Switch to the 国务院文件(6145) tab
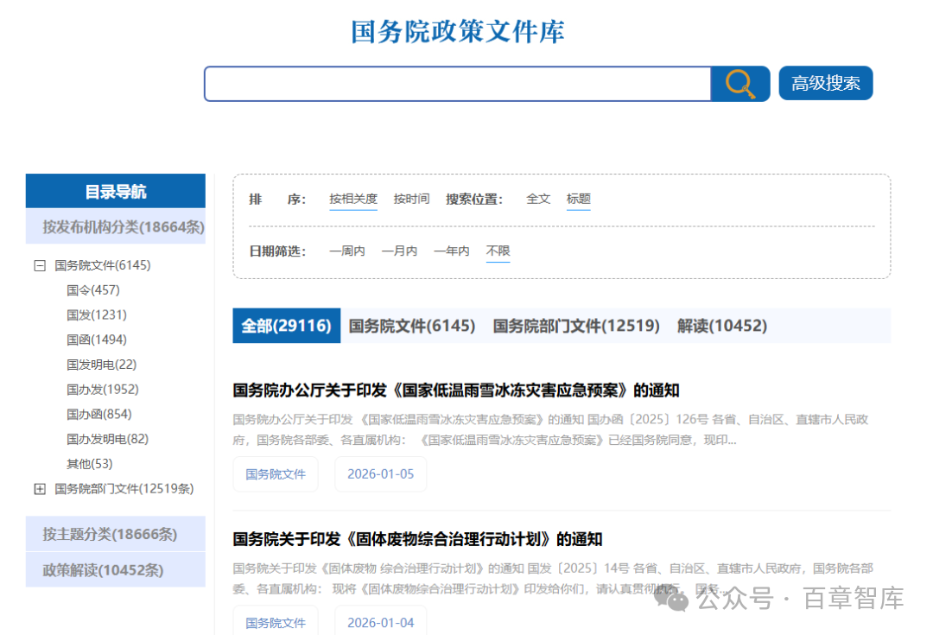Viewport: 933px width, 635px height. (x=412, y=326)
